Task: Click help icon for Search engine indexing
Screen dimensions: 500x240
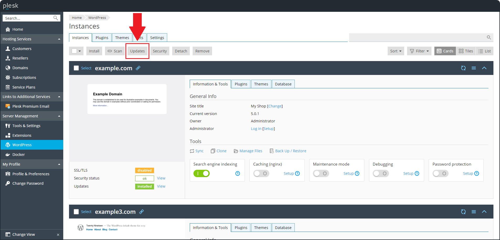Action: pyautogui.click(x=238, y=173)
